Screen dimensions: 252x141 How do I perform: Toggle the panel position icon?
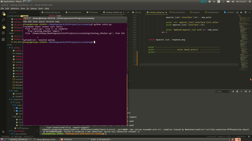point(245,91)
